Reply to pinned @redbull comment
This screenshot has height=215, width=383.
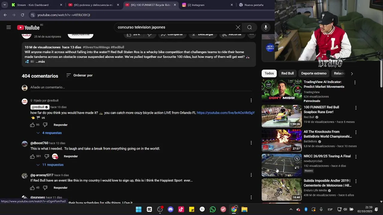pyautogui.click(x=60, y=125)
